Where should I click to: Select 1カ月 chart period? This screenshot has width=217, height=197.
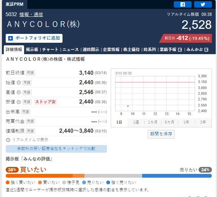153,122
